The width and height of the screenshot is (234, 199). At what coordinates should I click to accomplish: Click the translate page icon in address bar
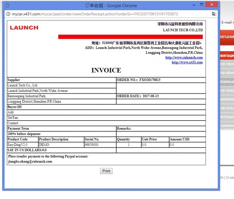[214, 14]
